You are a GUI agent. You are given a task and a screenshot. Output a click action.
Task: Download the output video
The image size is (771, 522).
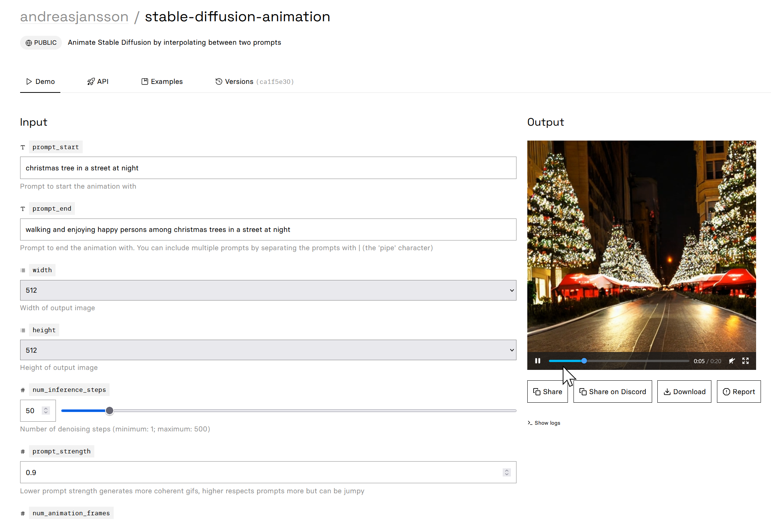click(x=684, y=391)
